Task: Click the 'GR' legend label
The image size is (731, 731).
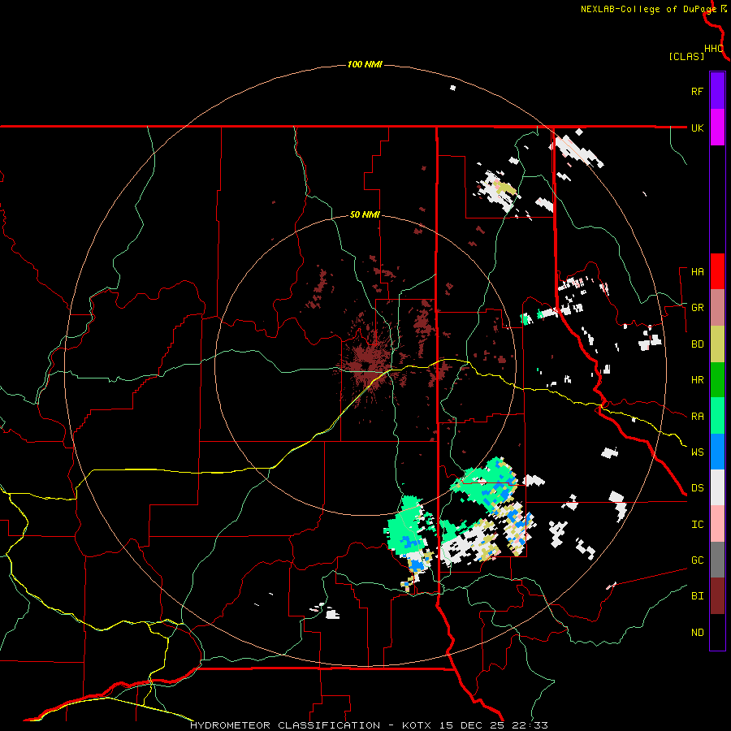Action: [698, 308]
